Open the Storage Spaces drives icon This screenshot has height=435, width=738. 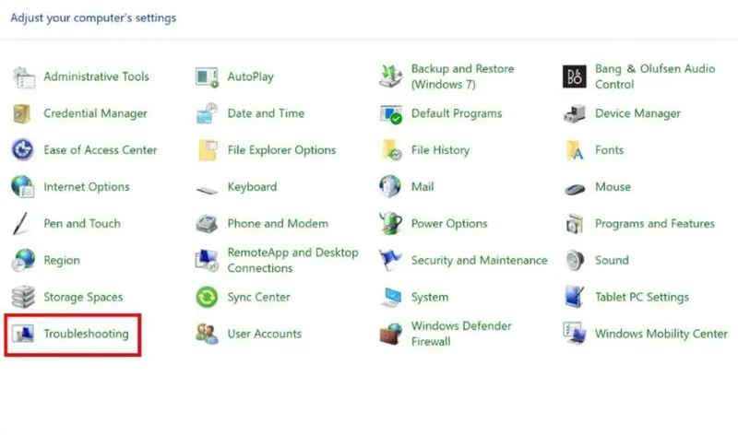pos(23,297)
